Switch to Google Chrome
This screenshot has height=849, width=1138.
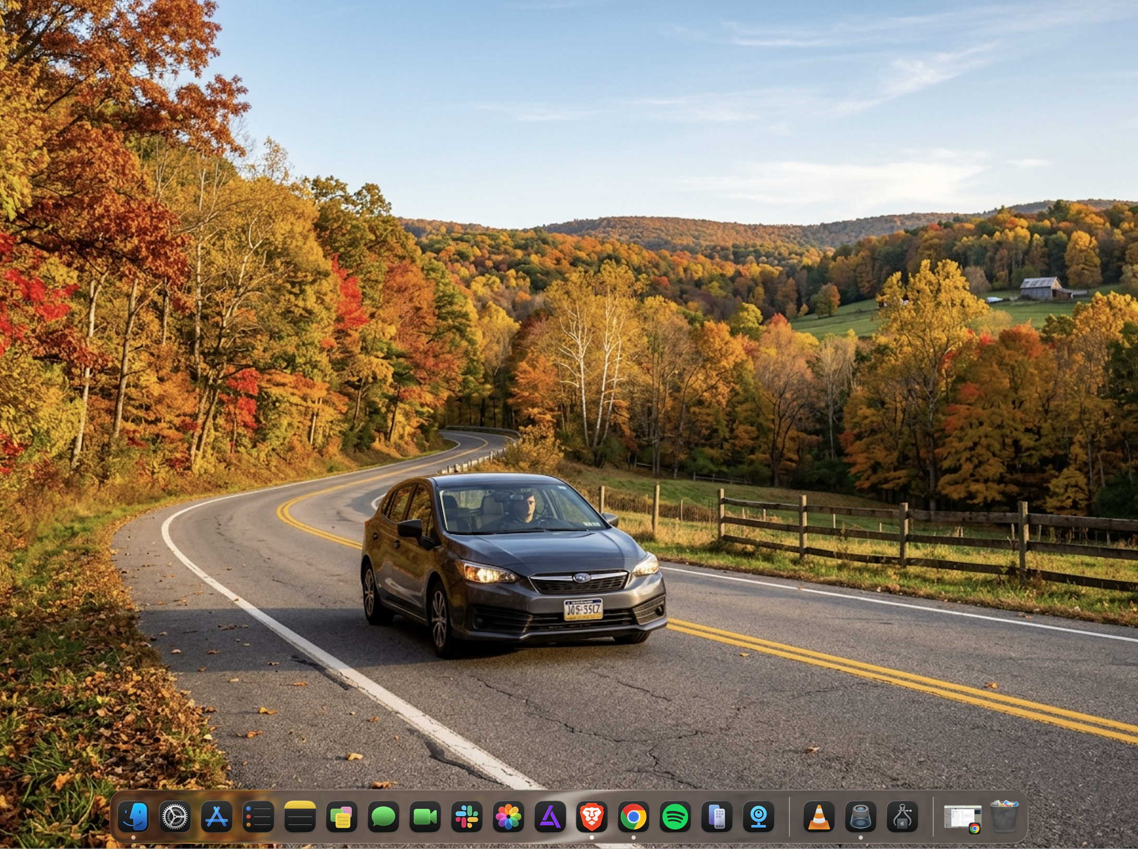click(634, 816)
